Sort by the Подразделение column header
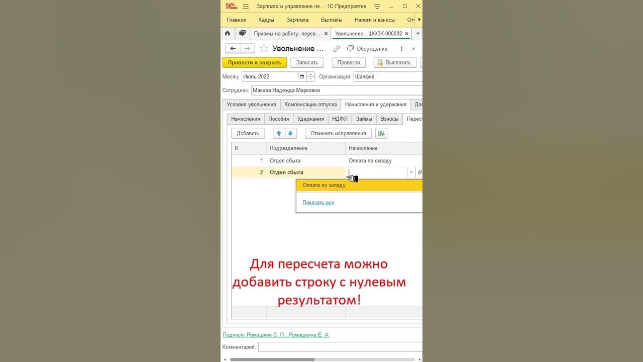This screenshot has height=362, width=643. pos(306,148)
